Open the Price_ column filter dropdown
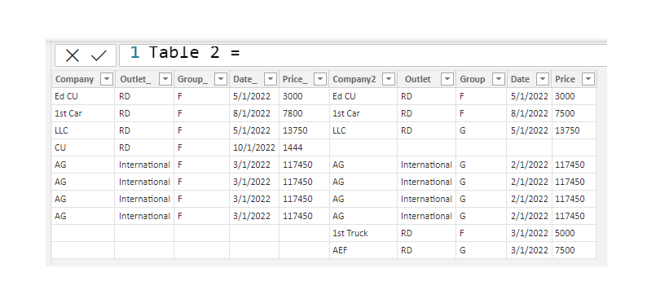The height and width of the screenshot is (299, 647). [320, 79]
